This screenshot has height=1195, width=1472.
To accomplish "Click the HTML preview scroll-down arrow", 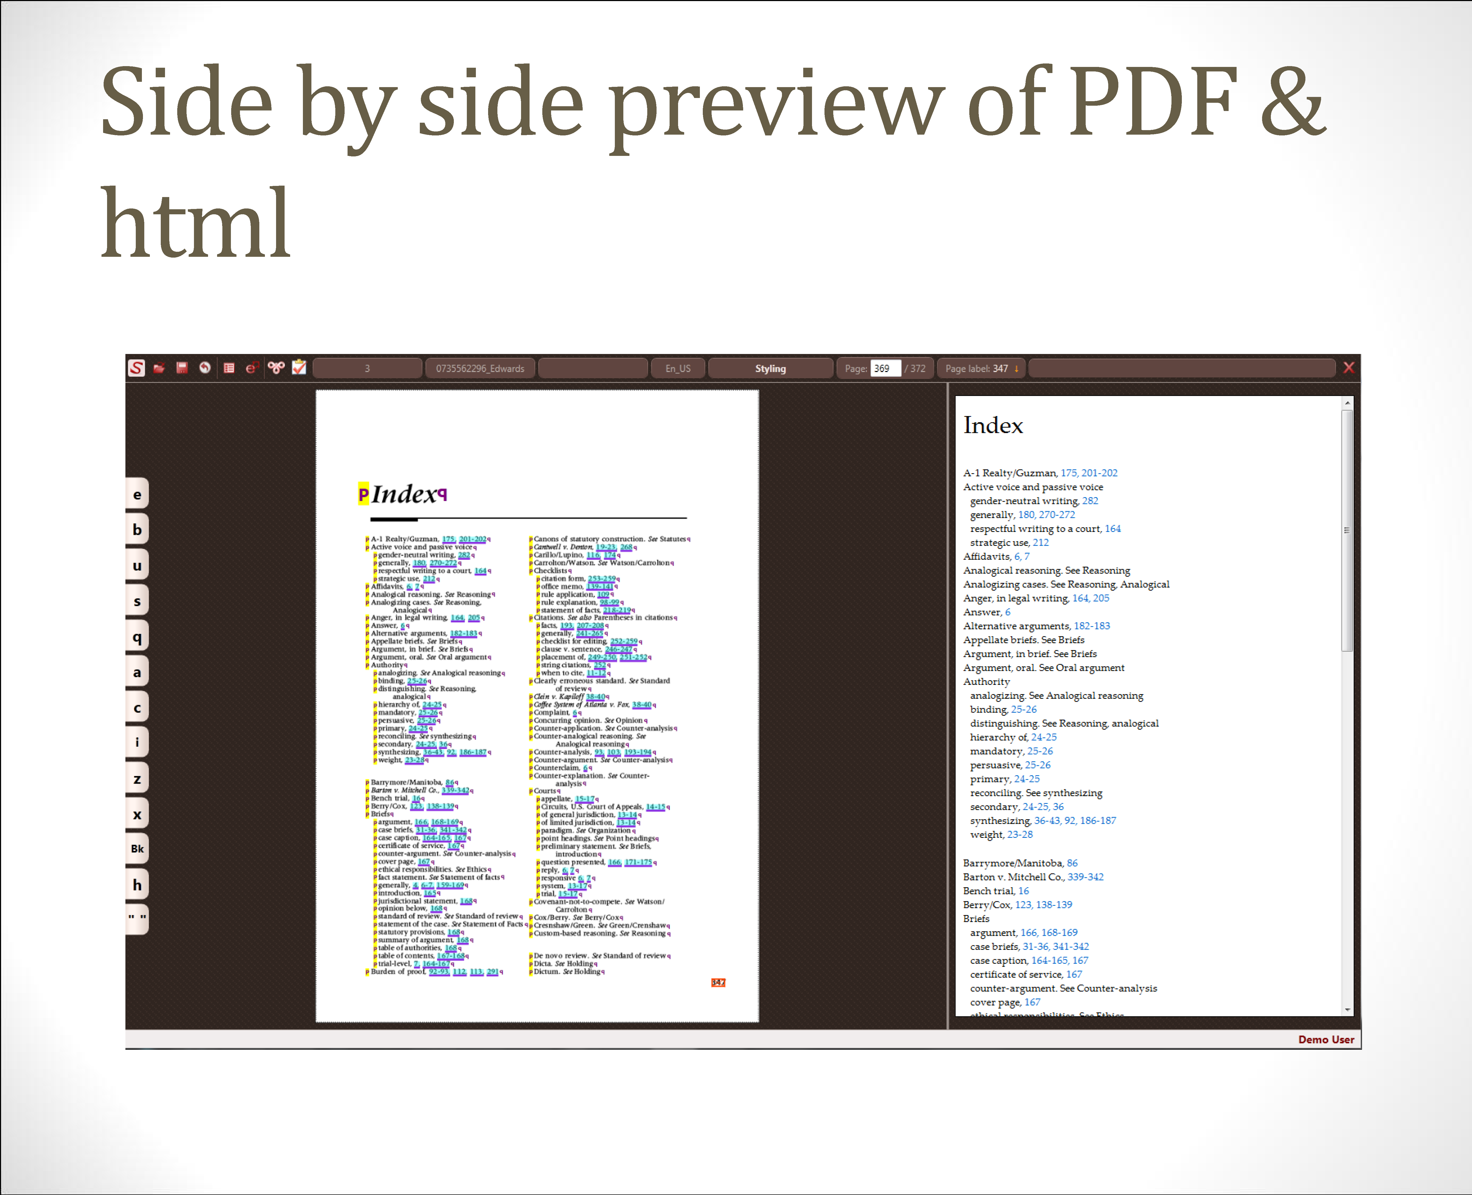I will (1347, 1010).
